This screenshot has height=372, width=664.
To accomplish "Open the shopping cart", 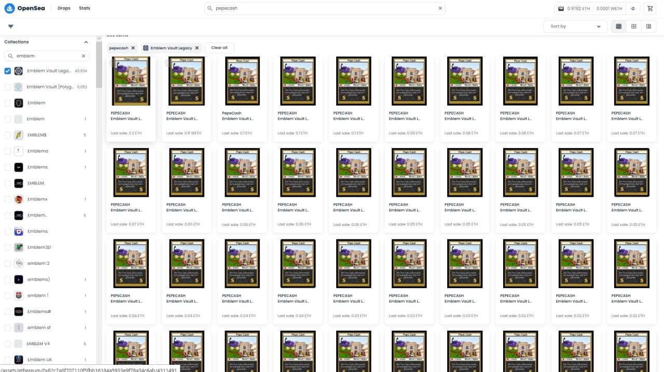I will (650, 9).
